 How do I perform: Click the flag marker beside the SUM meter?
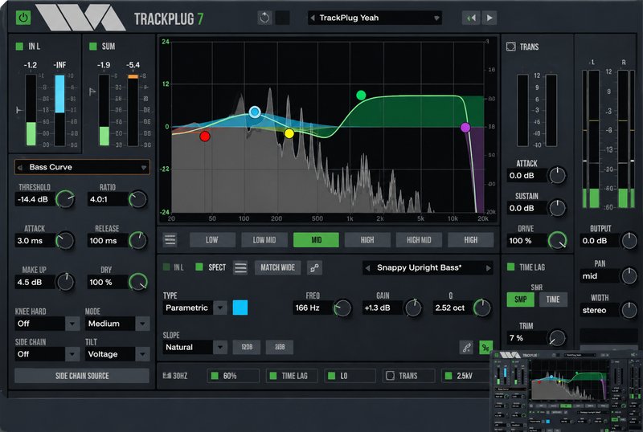coord(92,92)
